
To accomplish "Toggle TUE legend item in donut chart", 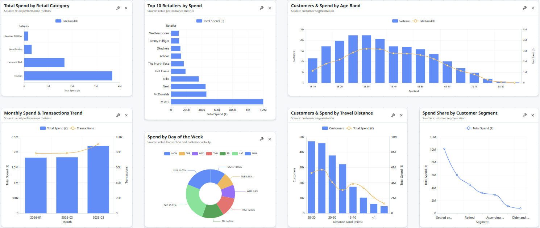I will tap(185, 154).
